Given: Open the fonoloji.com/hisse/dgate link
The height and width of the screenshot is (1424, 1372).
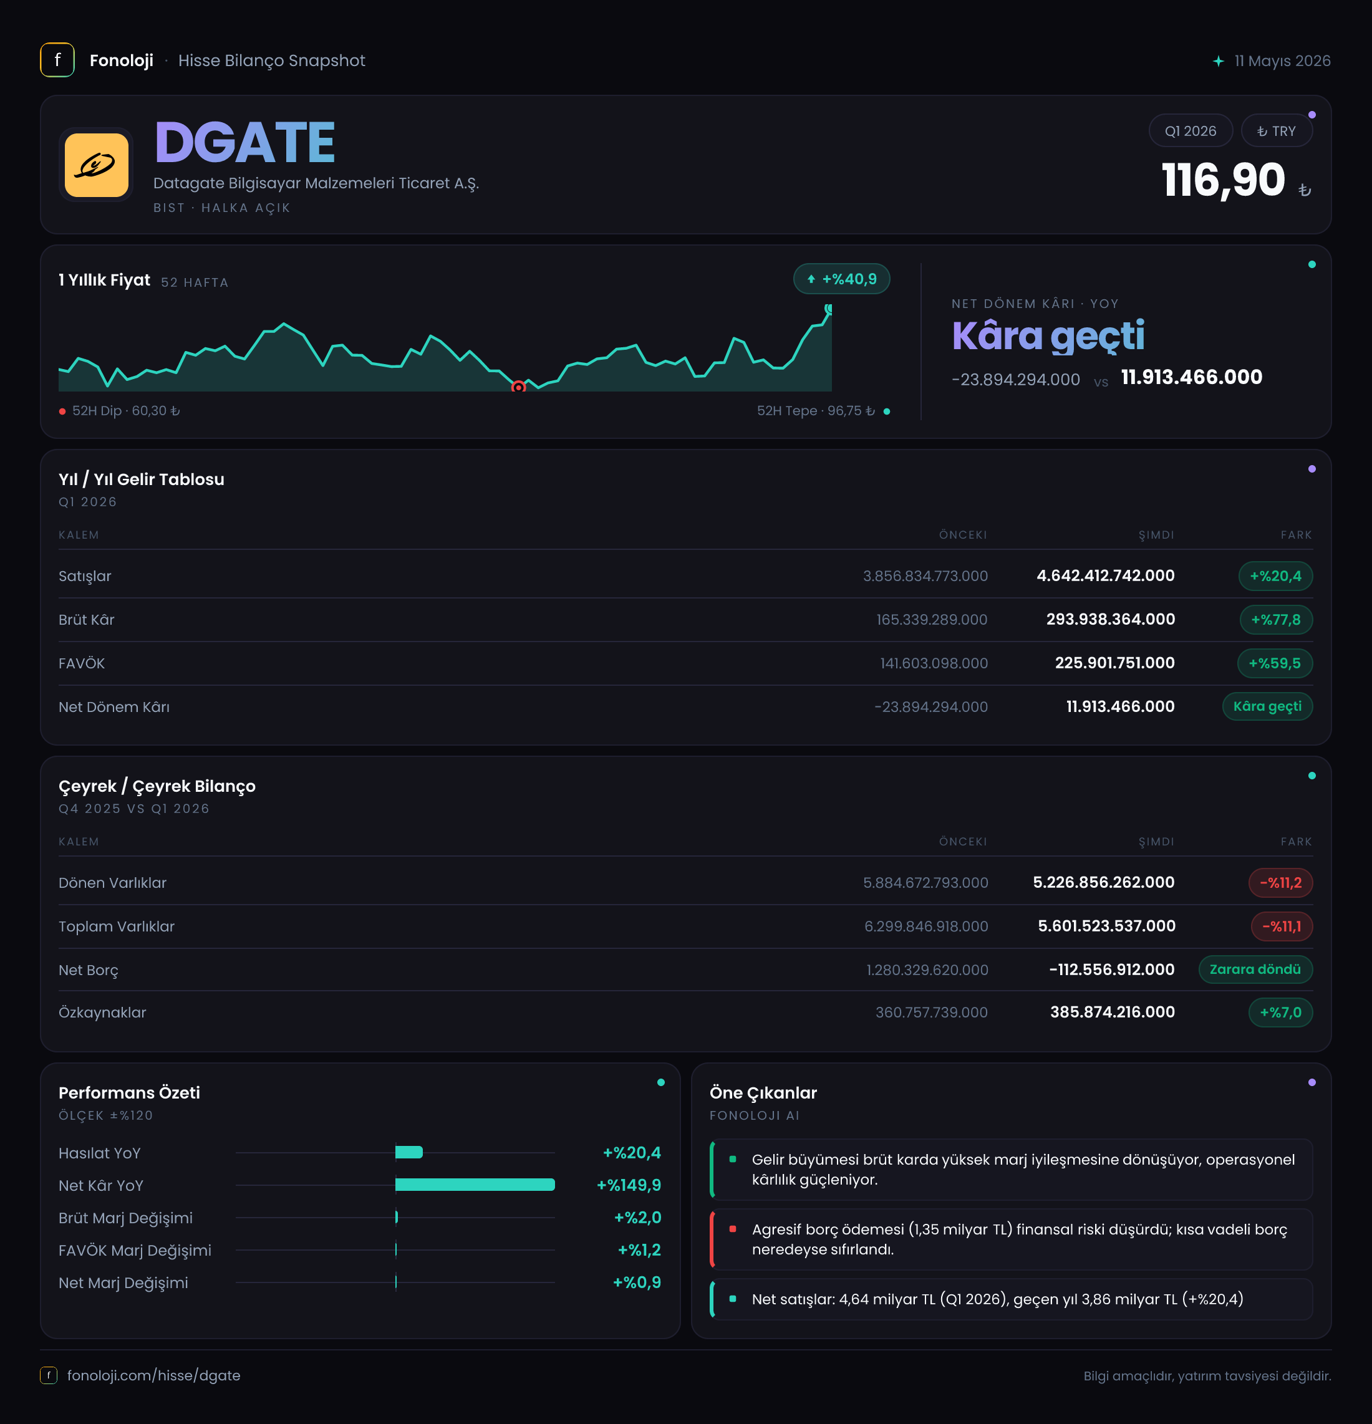Looking at the screenshot, I should click(x=154, y=1375).
